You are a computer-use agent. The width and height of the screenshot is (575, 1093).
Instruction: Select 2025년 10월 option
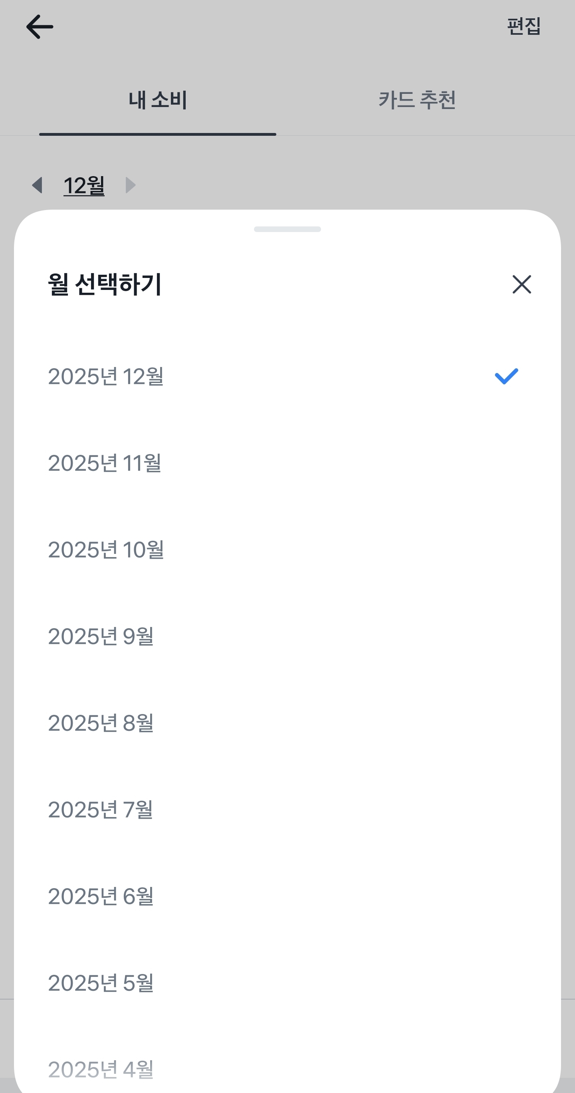click(106, 549)
